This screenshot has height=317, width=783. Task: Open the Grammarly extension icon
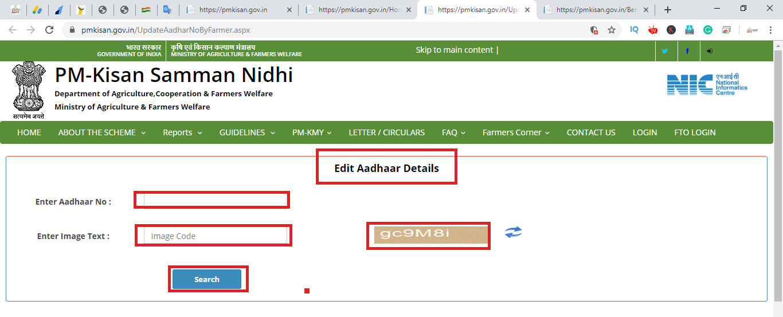(708, 30)
